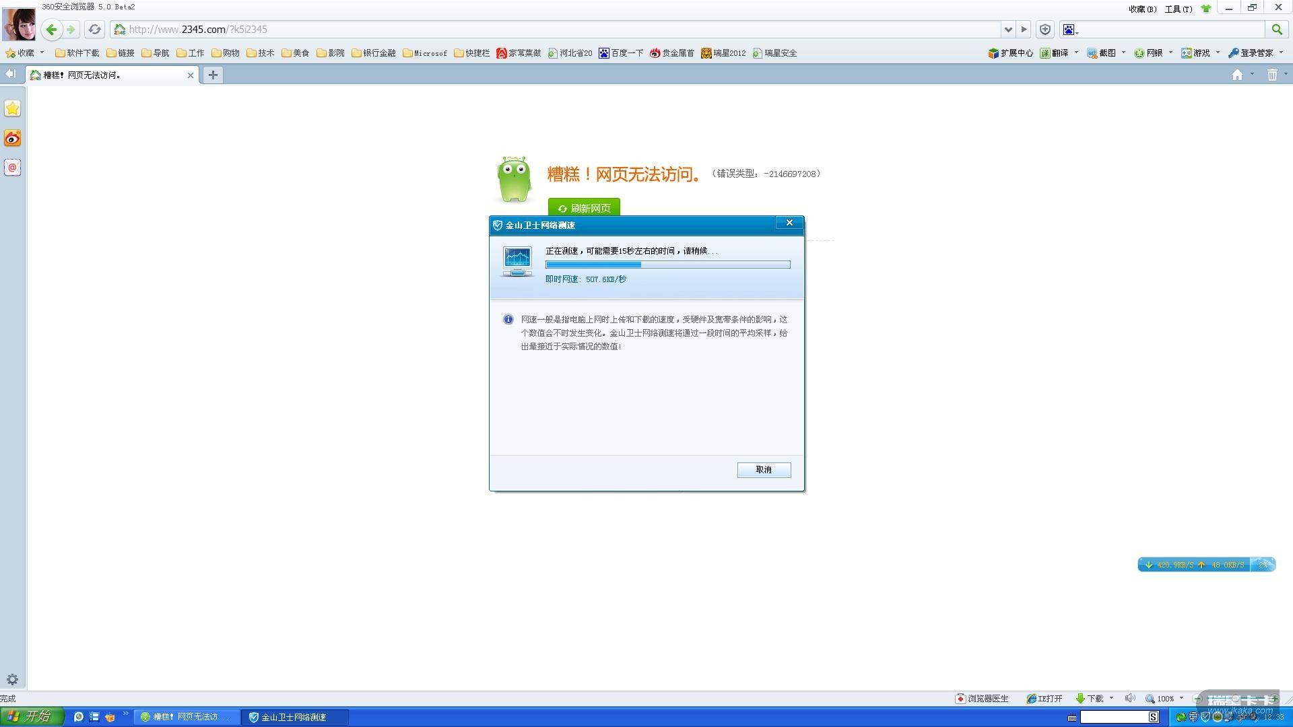The image size is (1293, 727).
Task: Click the search magnifier button
Action: (x=1276, y=30)
